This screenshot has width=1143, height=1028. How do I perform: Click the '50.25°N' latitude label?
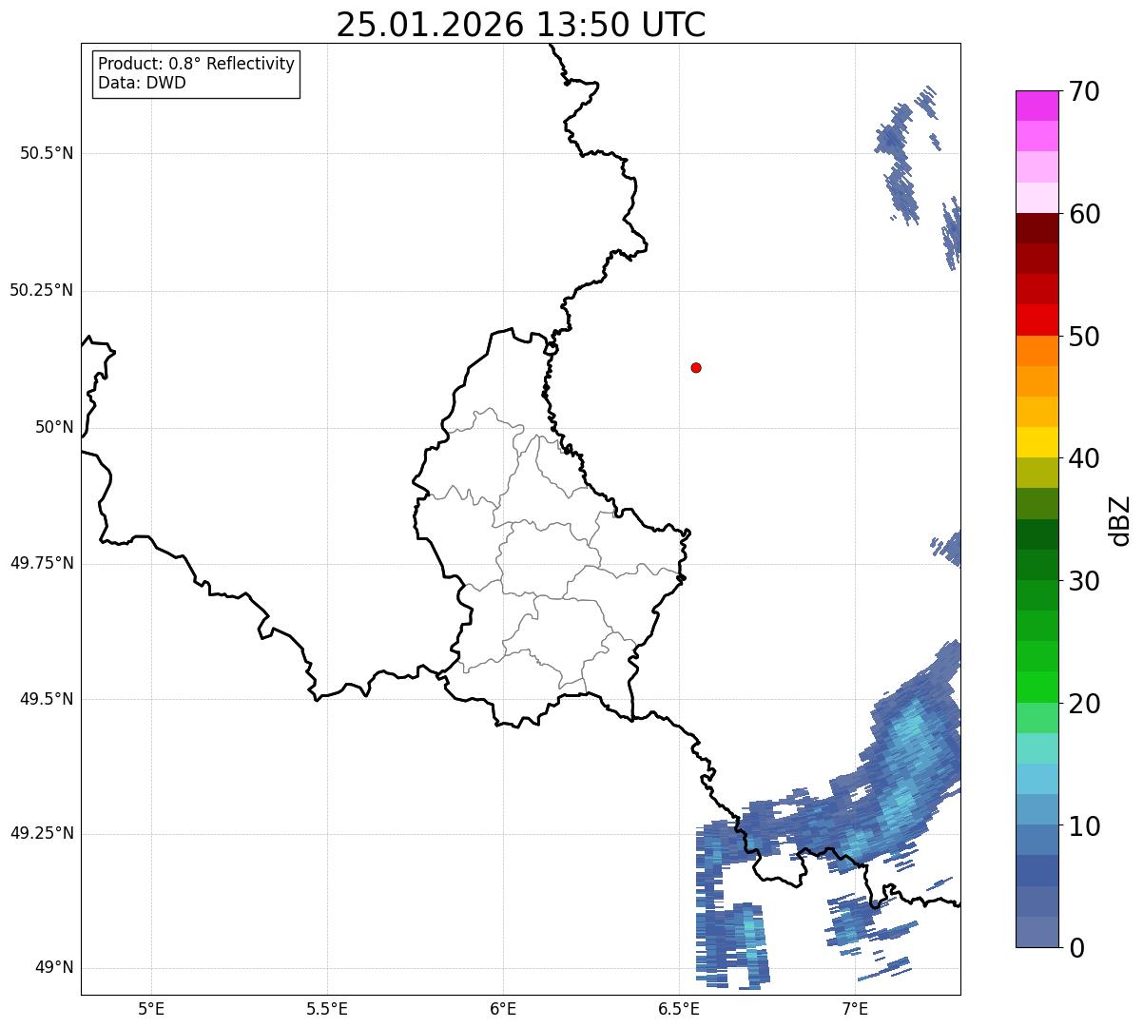(x=42, y=290)
